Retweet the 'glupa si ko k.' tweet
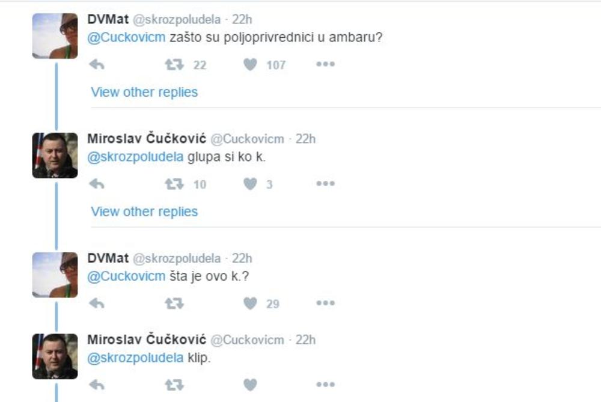 pyautogui.click(x=174, y=184)
